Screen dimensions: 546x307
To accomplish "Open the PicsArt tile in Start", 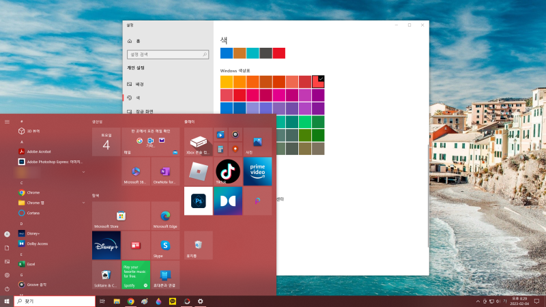I will click(x=257, y=201).
